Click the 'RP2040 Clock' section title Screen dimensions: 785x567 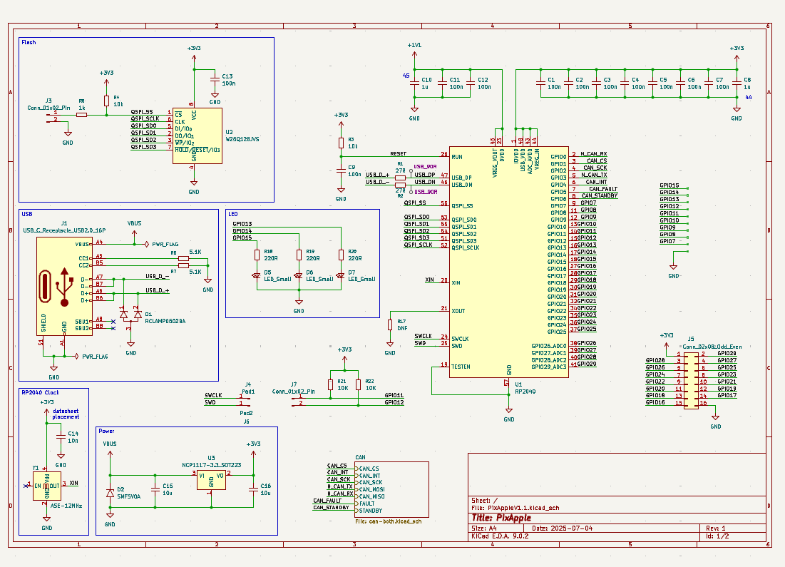[x=40, y=393]
